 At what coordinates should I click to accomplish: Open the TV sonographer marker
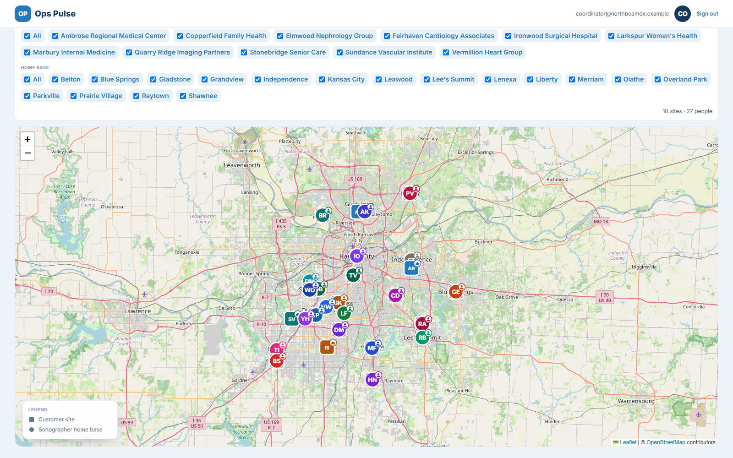tap(353, 275)
